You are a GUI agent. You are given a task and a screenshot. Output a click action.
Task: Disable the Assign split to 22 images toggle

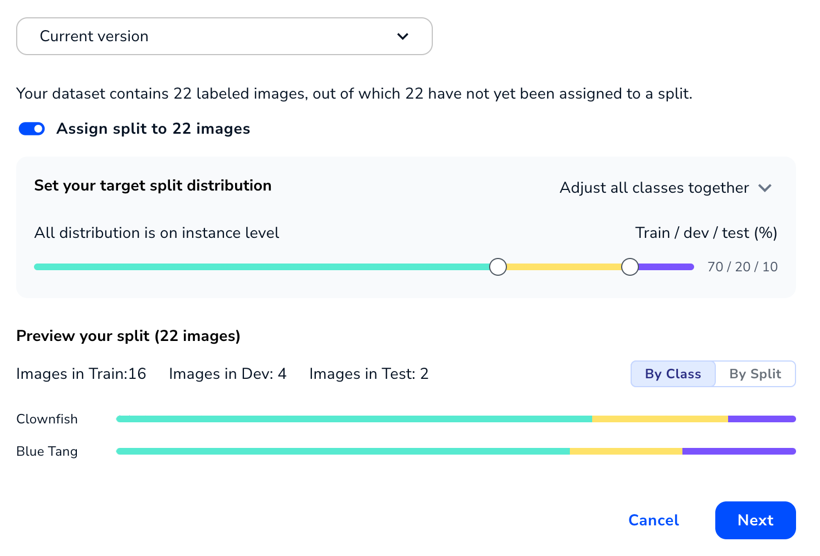(31, 129)
